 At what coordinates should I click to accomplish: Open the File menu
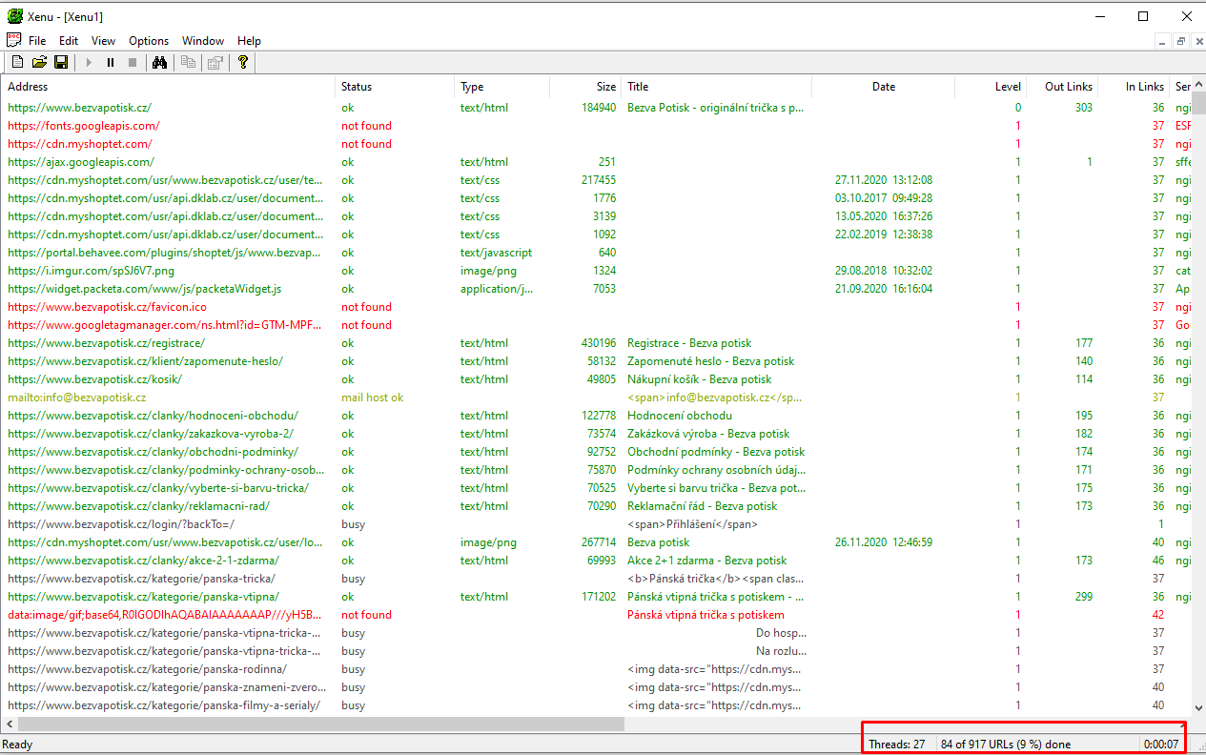tap(37, 41)
